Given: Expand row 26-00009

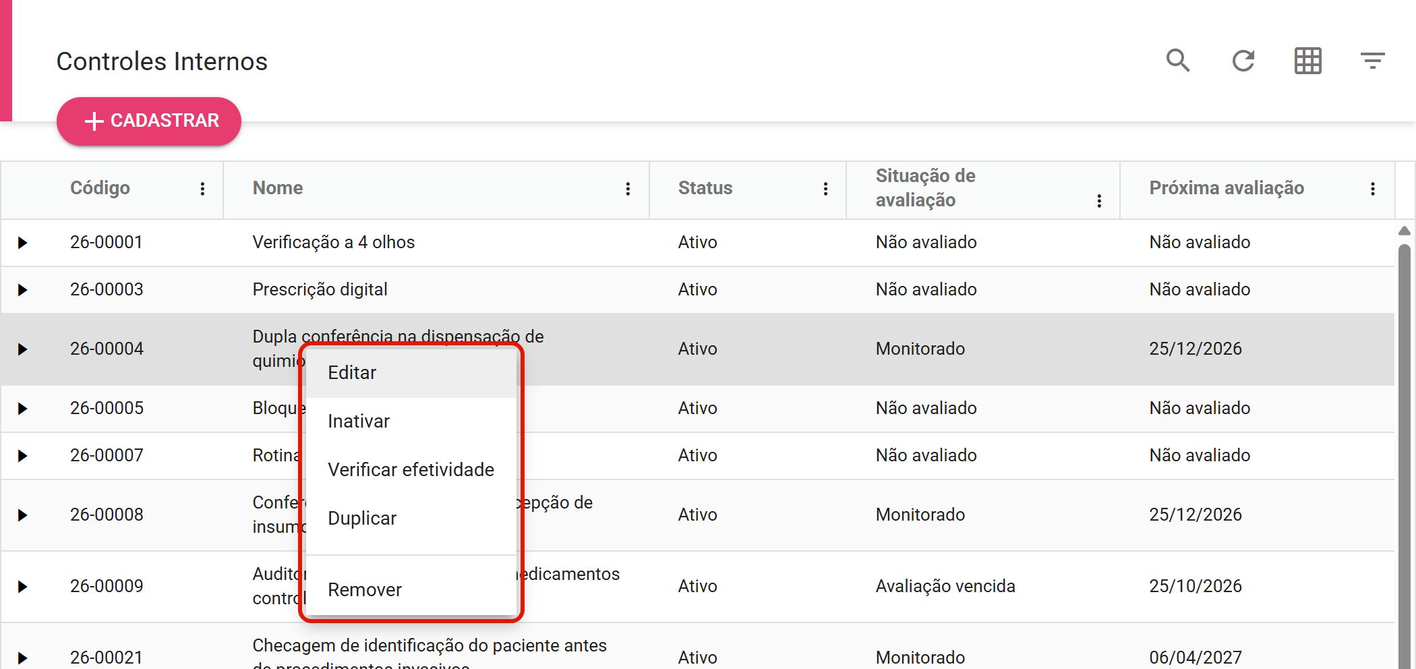Looking at the screenshot, I should pos(23,587).
